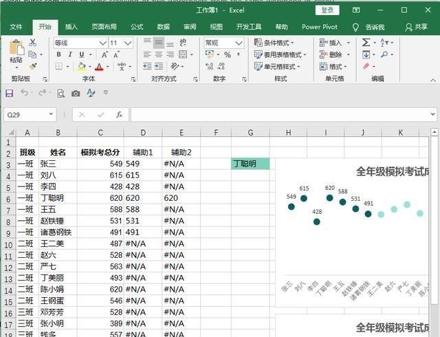Image resolution: width=440 pixels, height=337 pixels.
Task: Decrease font size with smaller A
Action: click(116, 55)
